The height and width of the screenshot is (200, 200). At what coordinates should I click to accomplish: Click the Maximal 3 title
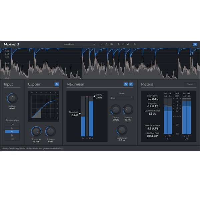click(x=11, y=44)
